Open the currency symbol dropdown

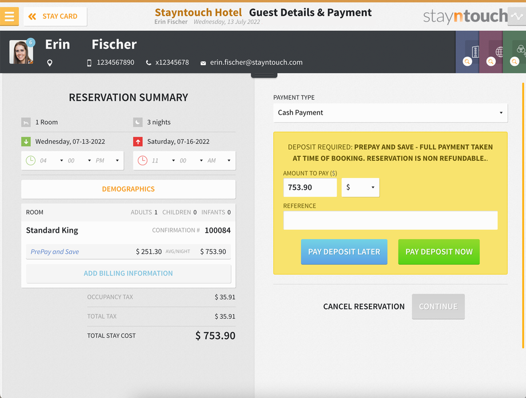[360, 187]
